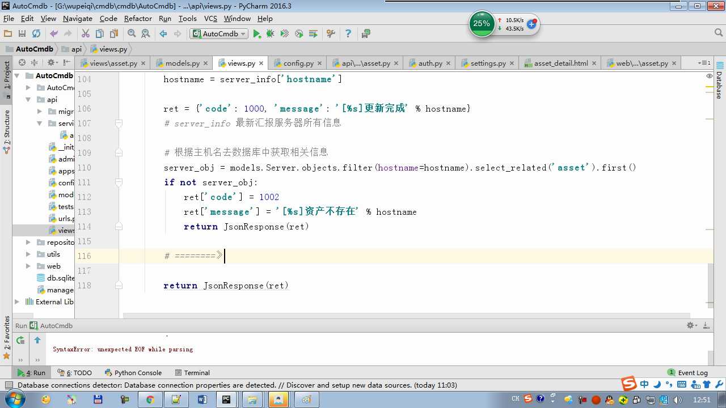Expand the repository folder in tree
Viewport: 726px width, 408px height.
click(28, 242)
